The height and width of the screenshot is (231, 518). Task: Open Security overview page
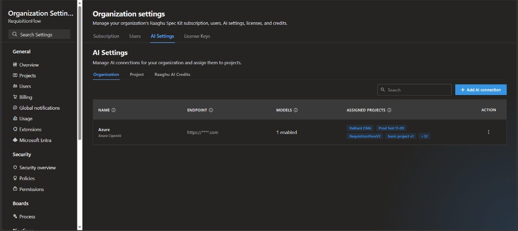pos(37,168)
